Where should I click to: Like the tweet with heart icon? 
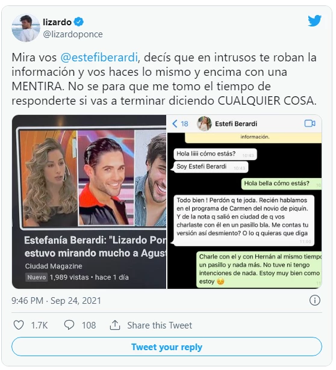(x=19, y=325)
